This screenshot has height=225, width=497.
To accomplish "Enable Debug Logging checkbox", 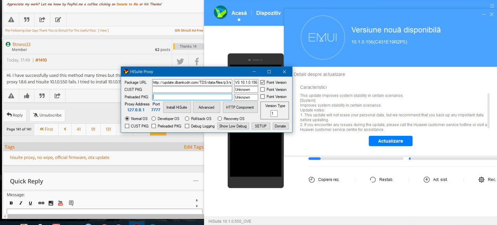I will click(187, 126).
